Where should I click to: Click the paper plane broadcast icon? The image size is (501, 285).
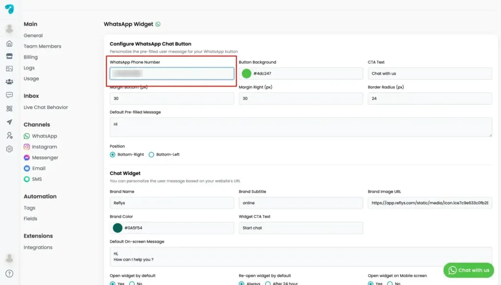point(9,122)
